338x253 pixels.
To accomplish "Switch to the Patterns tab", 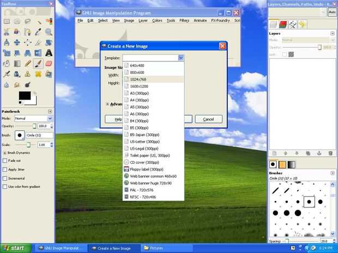I will pyautogui.click(x=282, y=165).
